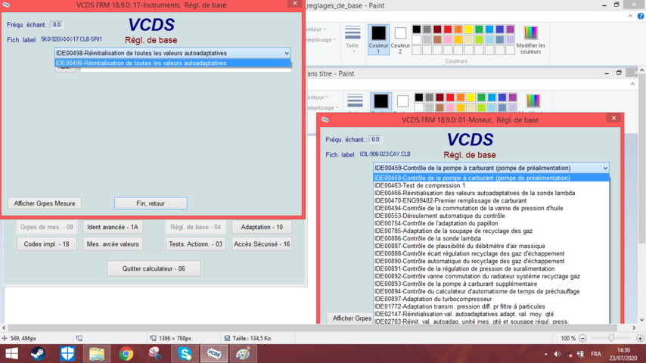Select IDE00887 plausibilité du débitmètre d'air massique

[491, 246]
